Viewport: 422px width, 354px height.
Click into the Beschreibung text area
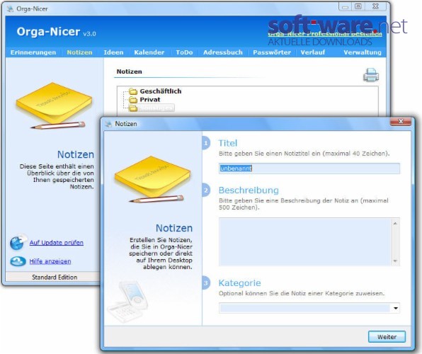coord(305,241)
